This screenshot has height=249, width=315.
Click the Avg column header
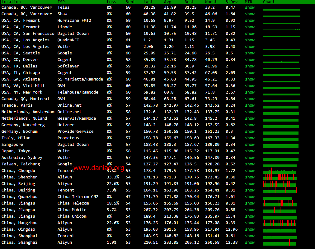(x=167, y=2)
